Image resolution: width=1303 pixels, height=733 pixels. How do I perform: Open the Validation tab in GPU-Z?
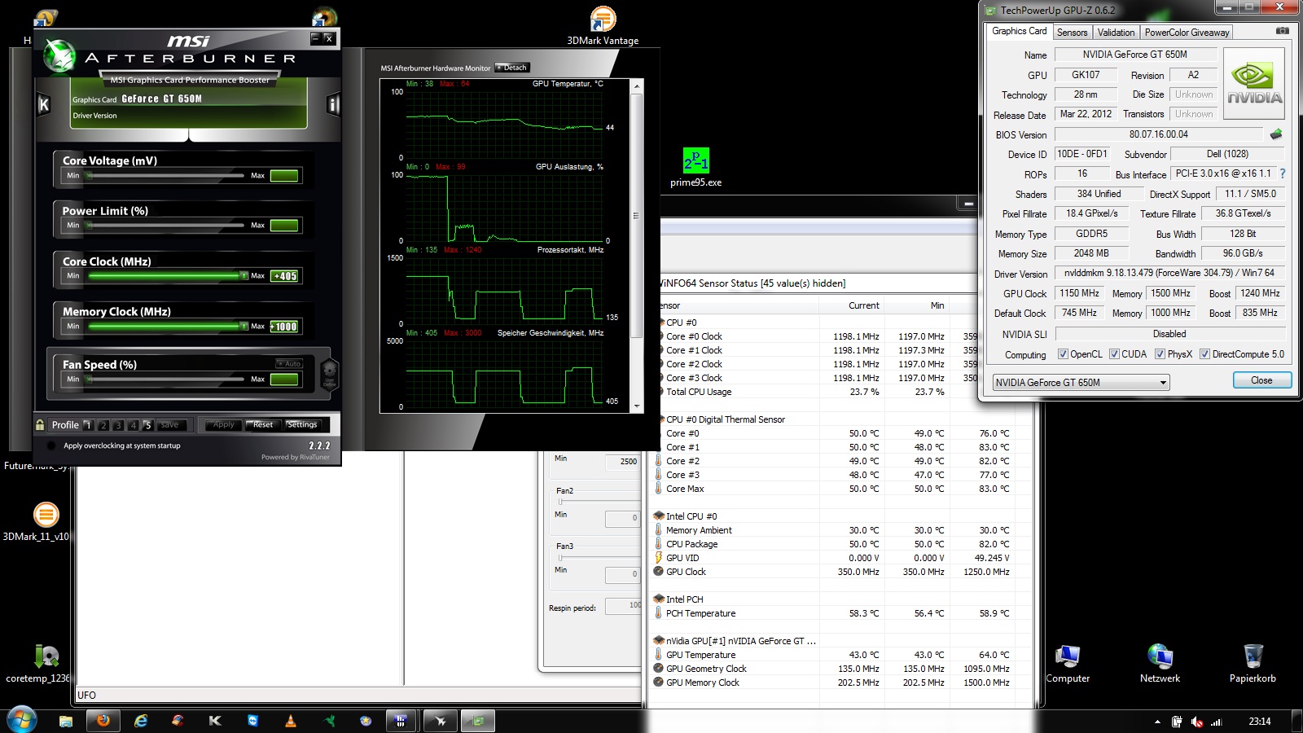click(1115, 33)
